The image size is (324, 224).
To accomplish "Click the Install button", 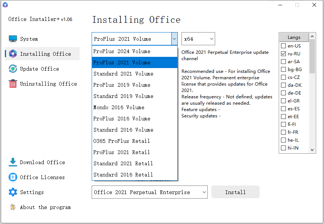I will (235, 192).
